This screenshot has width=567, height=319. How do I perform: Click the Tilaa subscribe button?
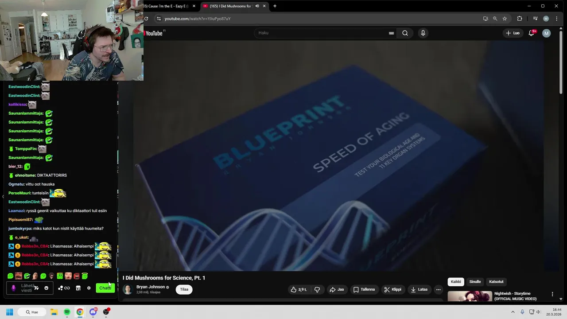click(184, 289)
